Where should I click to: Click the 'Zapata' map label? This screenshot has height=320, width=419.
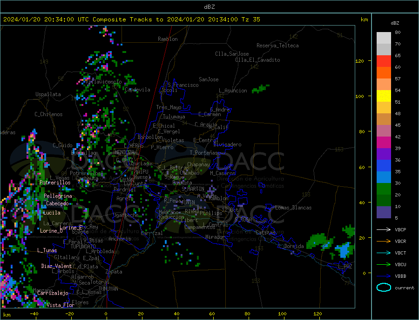(x=114, y=272)
